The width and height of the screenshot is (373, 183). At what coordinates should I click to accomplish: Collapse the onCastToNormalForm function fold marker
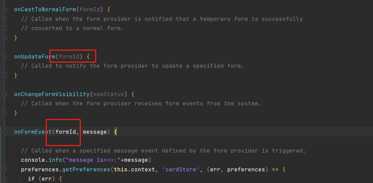tap(4, 10)
